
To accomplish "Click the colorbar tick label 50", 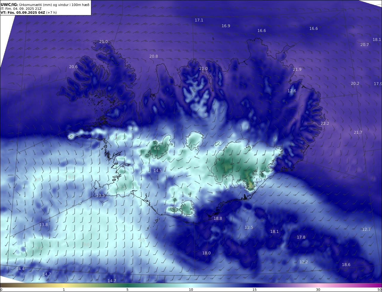I will point(379,290).
